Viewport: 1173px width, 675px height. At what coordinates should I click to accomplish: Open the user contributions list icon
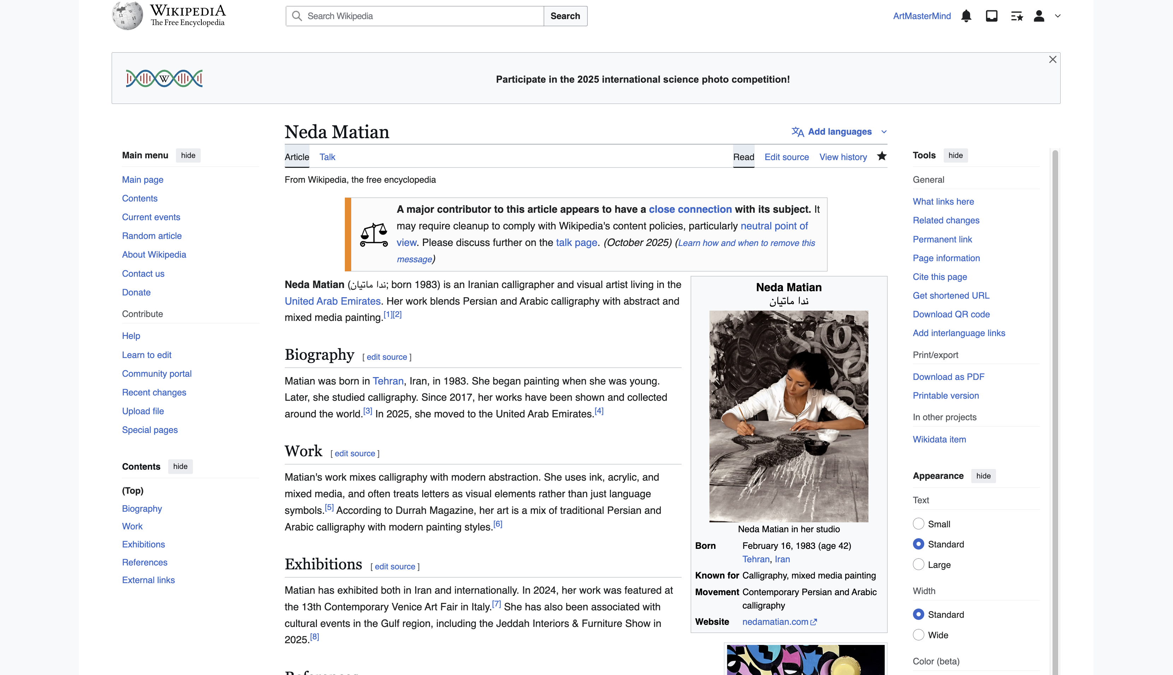1017,16
